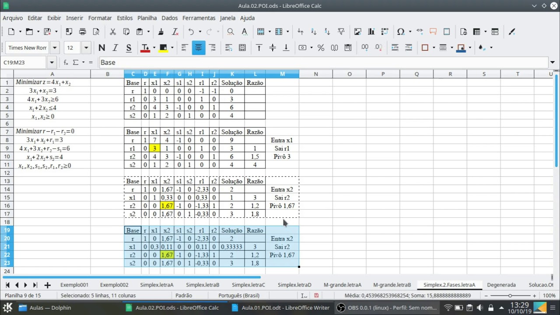Switch to M-grande.letraA sheet tab

(x=343, y=285)
